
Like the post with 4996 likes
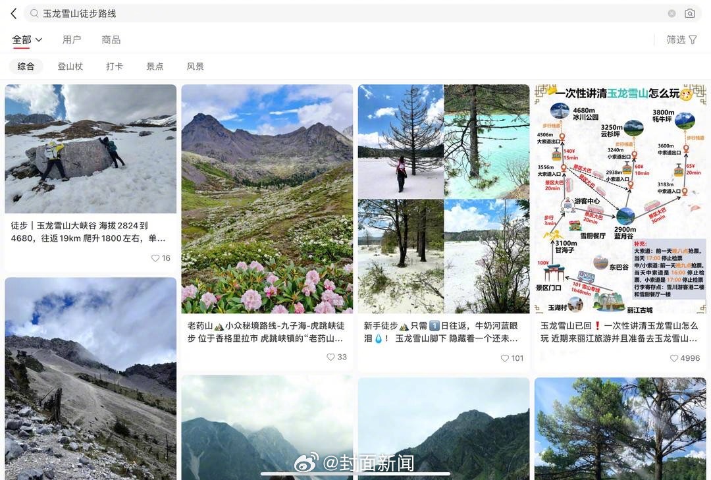tap(674, 358)
